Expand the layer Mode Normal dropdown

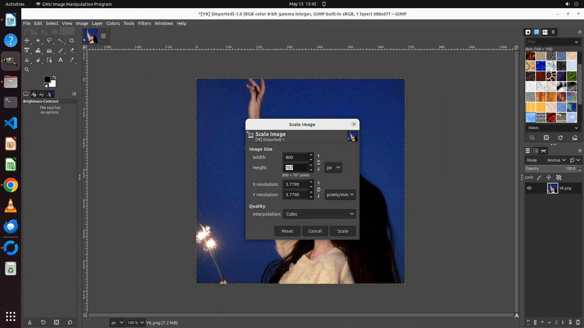click(x=556, y=160)
